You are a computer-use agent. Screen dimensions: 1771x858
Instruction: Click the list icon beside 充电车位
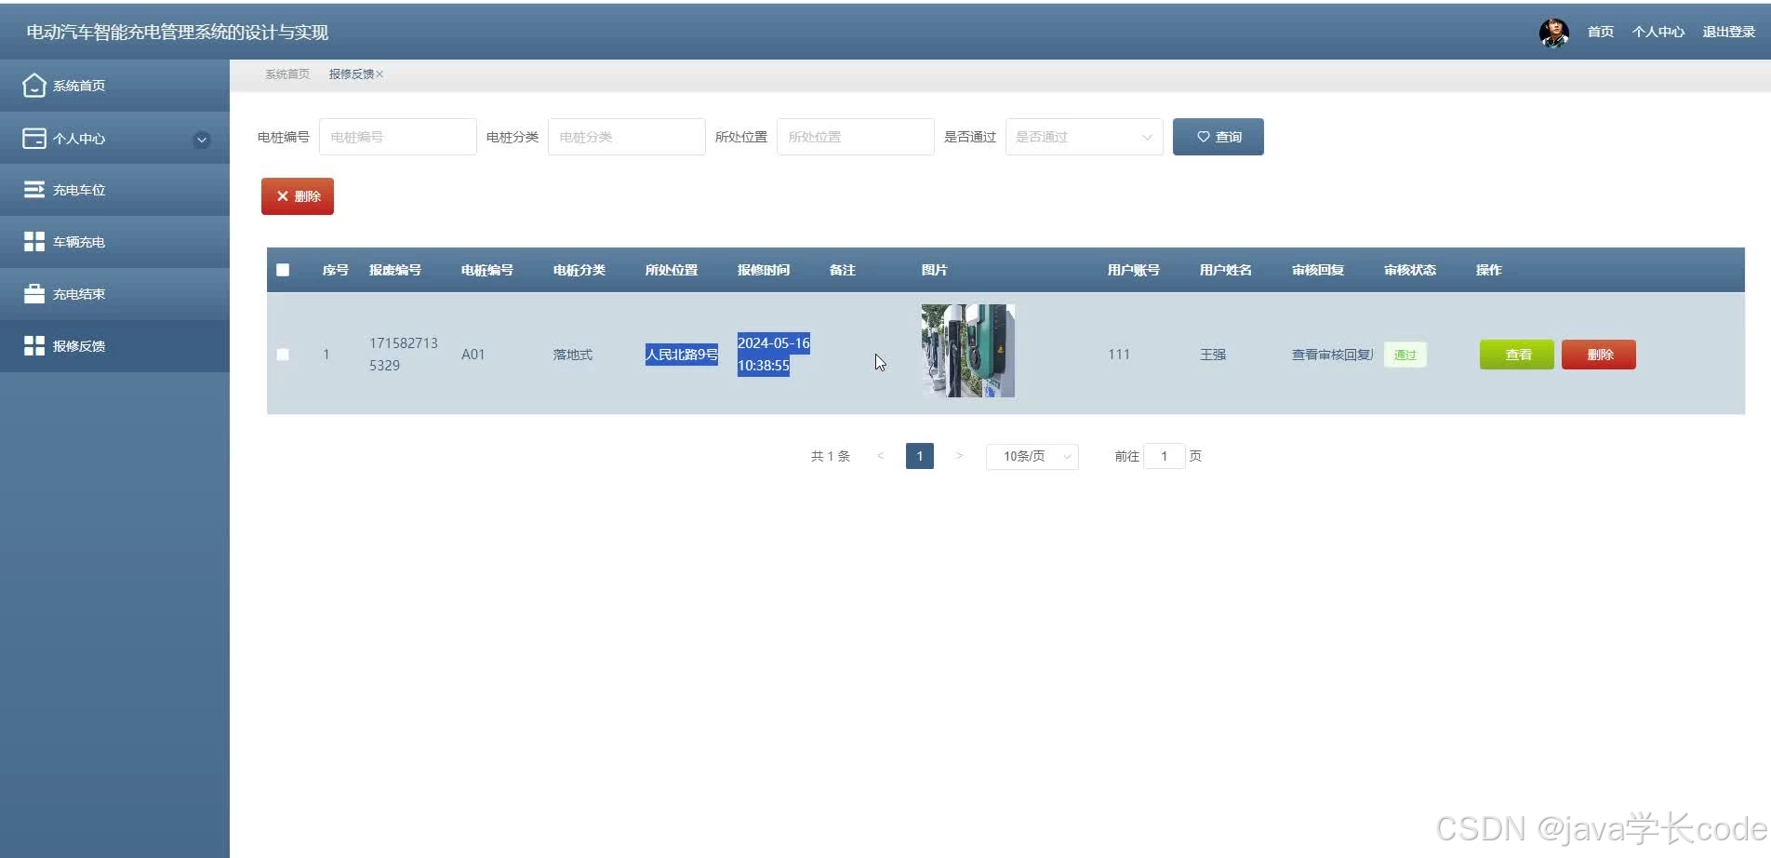coord(34,190)
